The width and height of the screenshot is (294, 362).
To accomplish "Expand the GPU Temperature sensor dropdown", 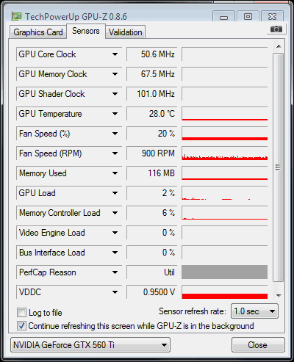I will (x=115, y=114).
